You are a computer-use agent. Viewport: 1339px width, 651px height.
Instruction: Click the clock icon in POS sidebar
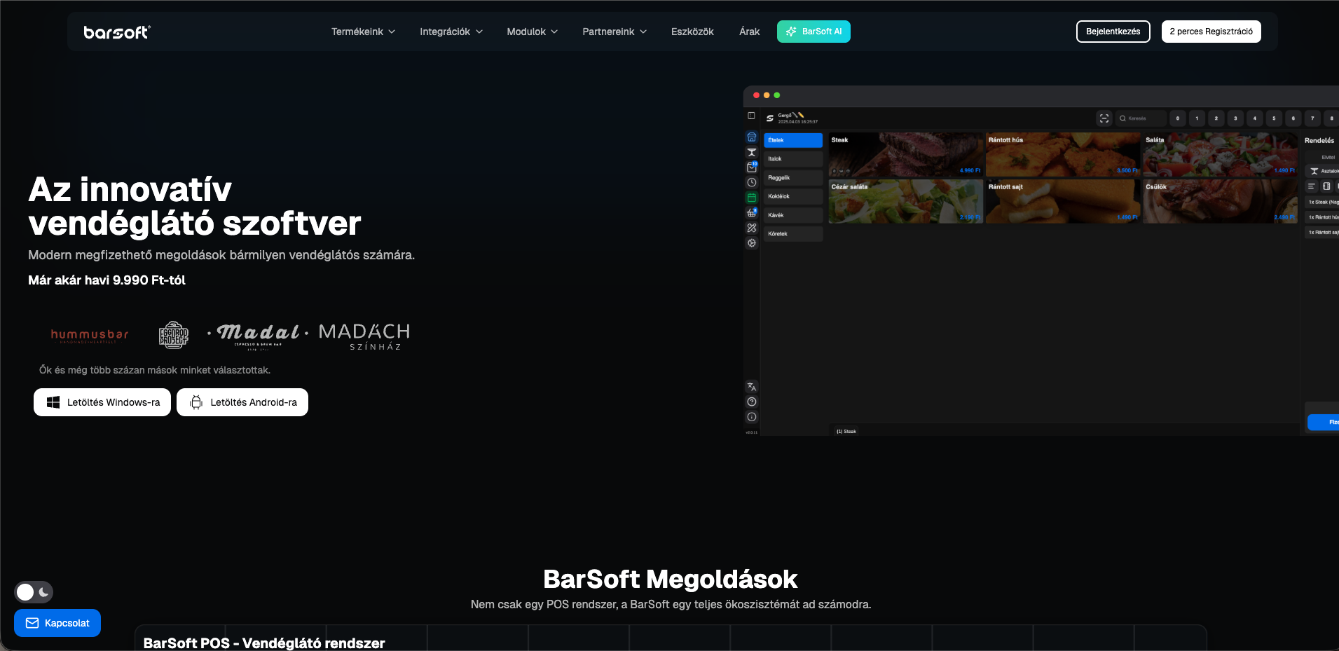click(x=752, y=182)
